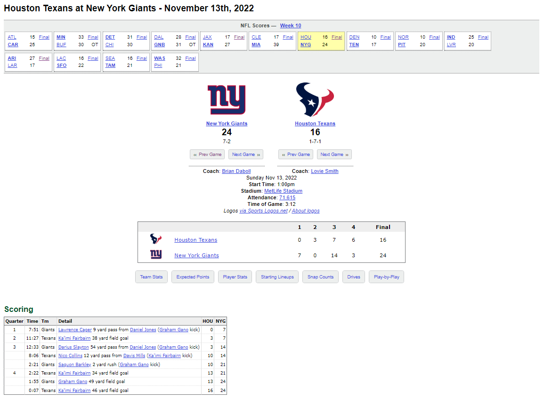Click the large Houston Texans logo
This screenshot has height=400, width=544.
coord(315,99)
